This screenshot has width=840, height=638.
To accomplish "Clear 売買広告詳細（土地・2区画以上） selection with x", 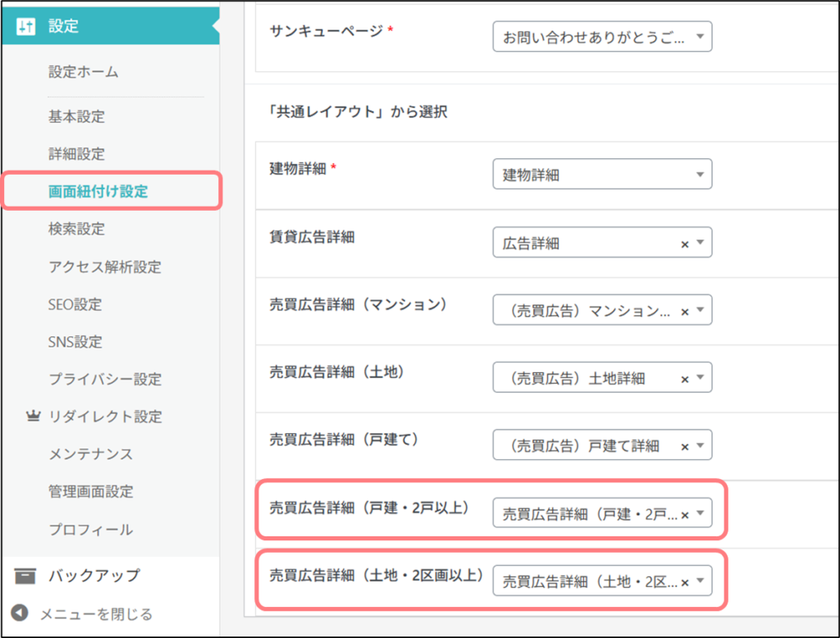I will tap(685, 582).
